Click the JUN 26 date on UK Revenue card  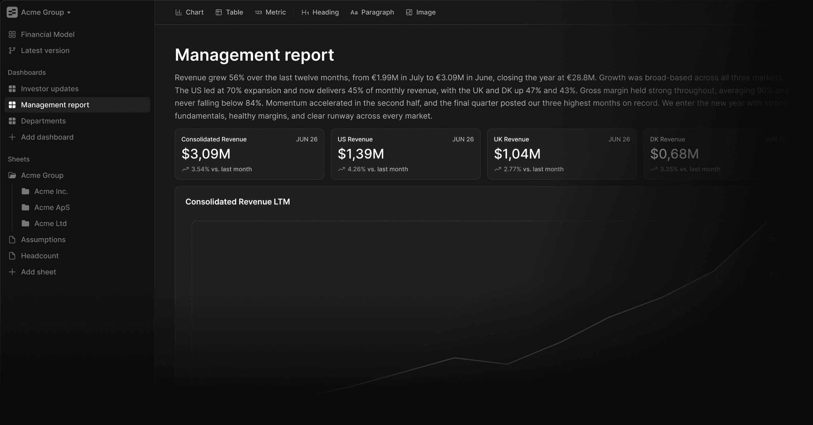619,139
